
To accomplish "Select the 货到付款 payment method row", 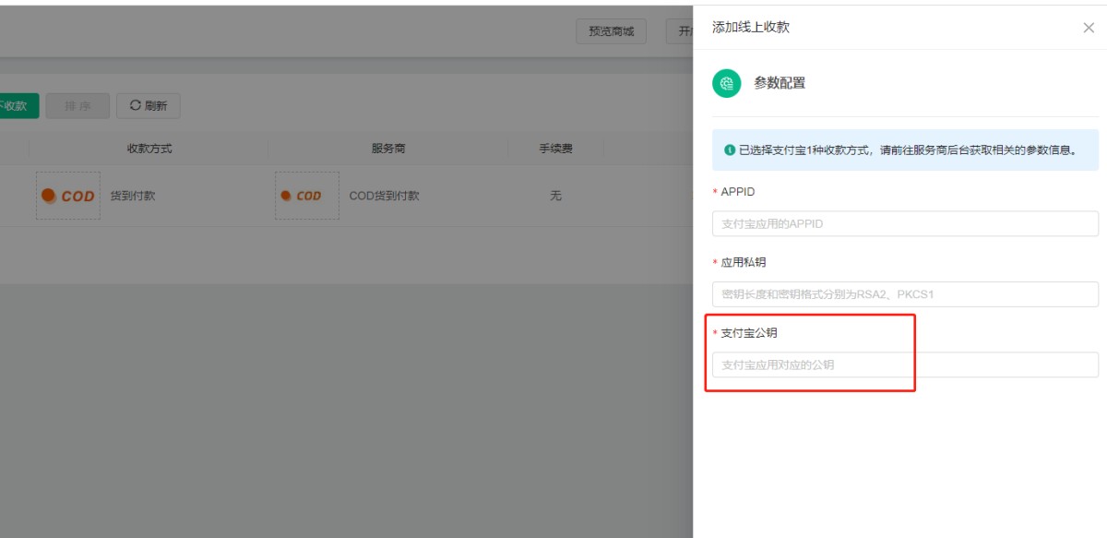I will pos(133,196).
